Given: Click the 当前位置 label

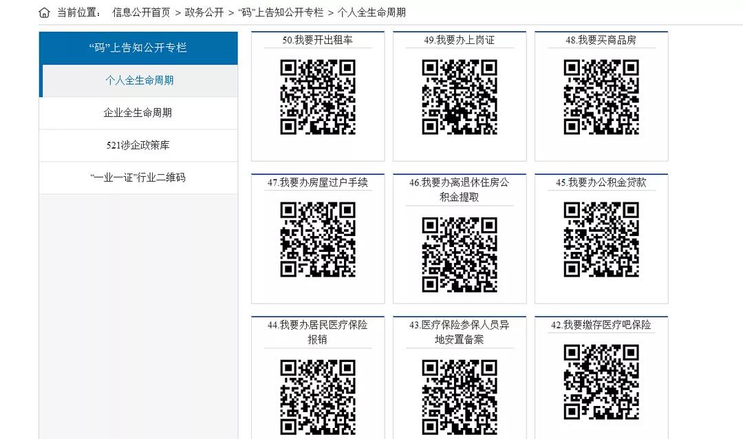Looking at the screenshot, I should coord(78,13).
